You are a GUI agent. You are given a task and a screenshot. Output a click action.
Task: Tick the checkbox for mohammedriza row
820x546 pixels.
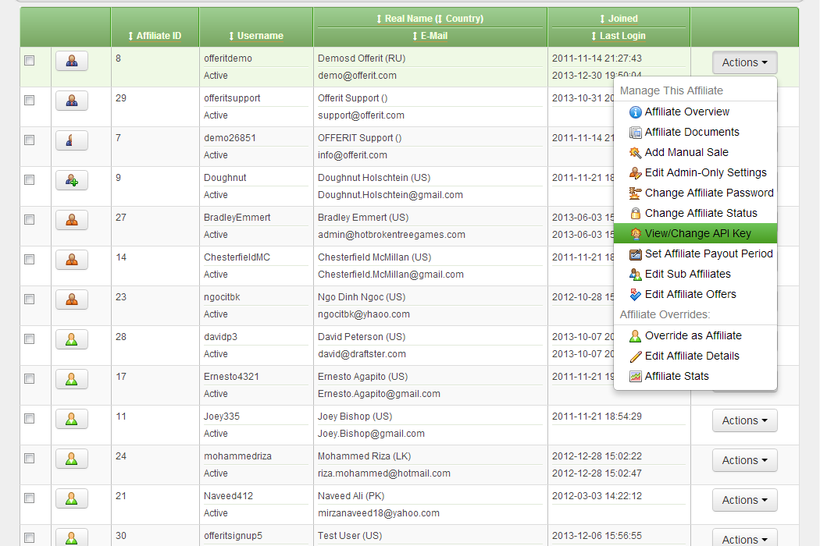[x=30, y=458]
